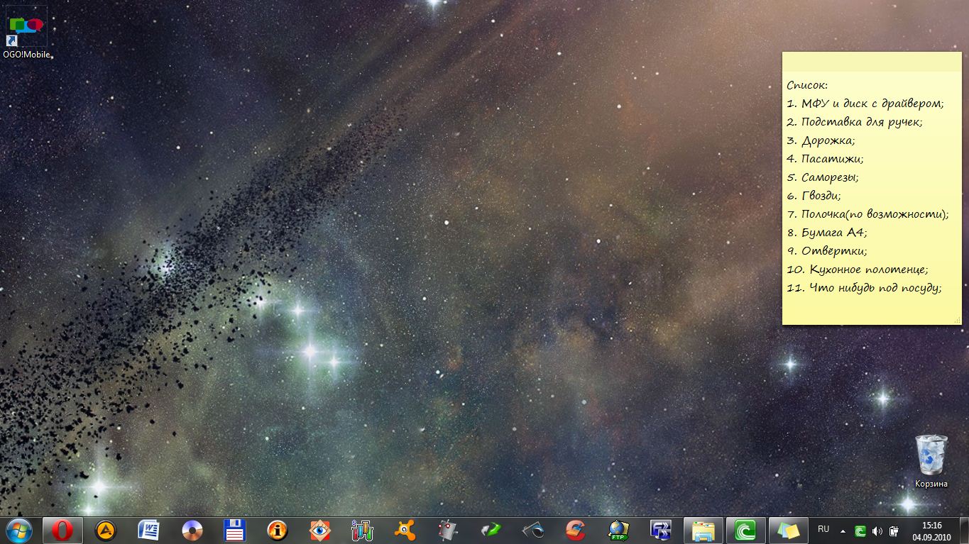Open Windows Explorer folder in taskbar
Screen dimensions: 969x544
click(x=704, y=530)
